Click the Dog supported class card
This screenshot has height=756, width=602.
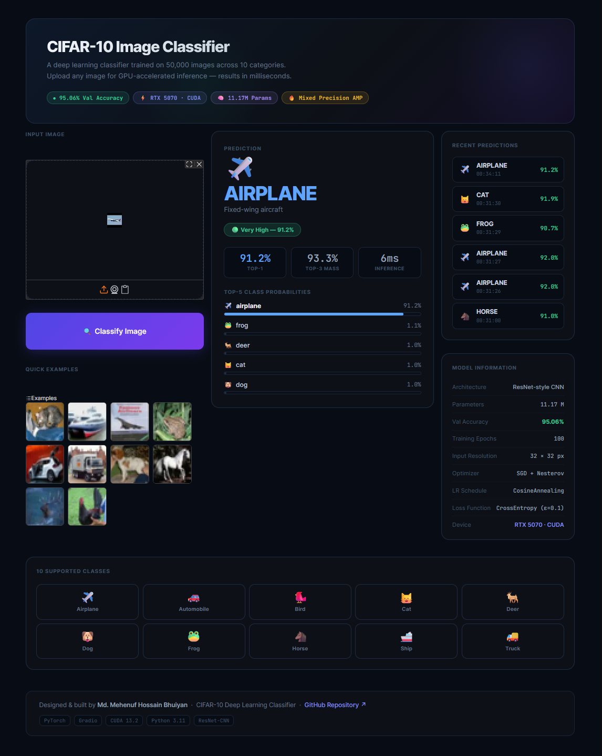[87, 641]
